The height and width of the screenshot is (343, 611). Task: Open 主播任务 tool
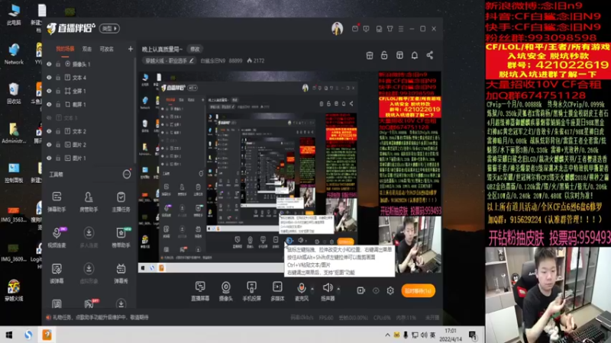tap(121, 201)
